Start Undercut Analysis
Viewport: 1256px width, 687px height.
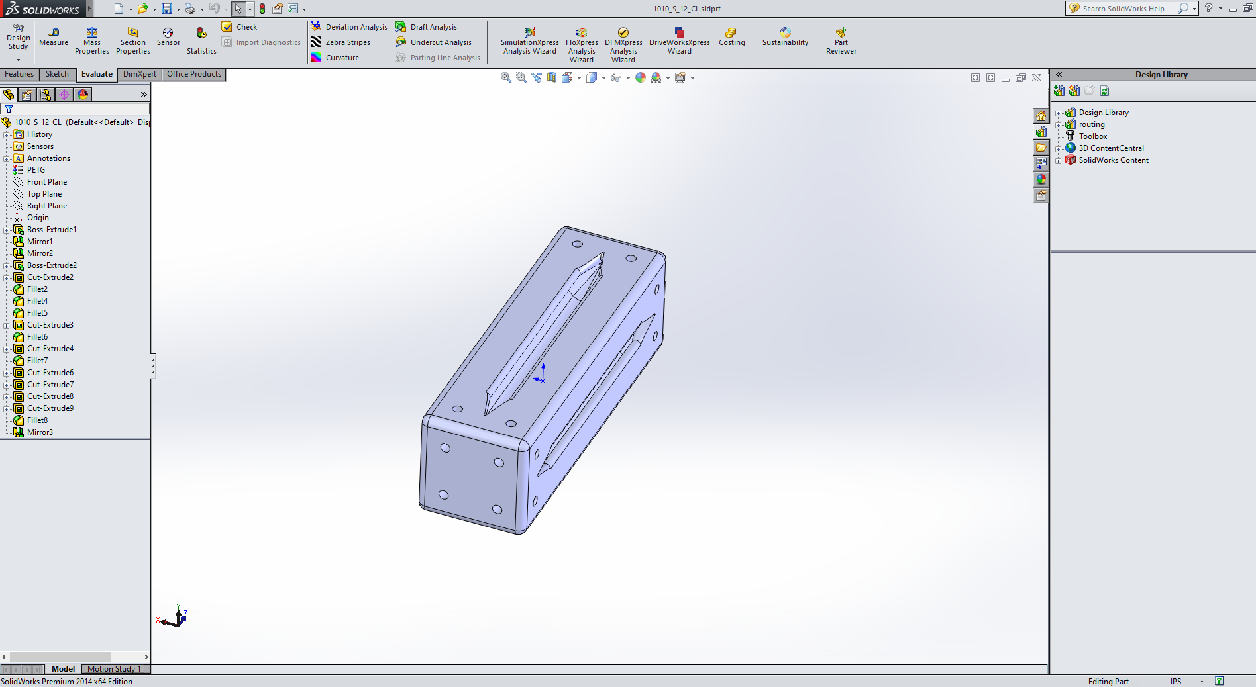point(434,42)
